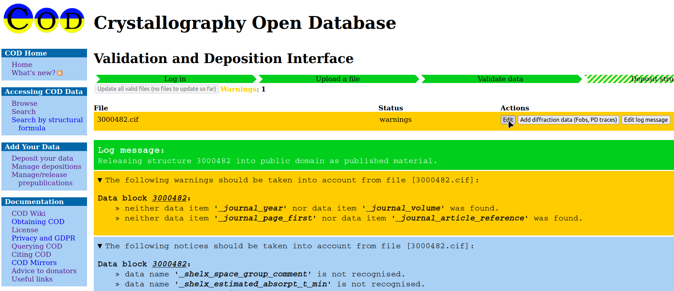The height and width of the screenshot is (291, 674).
Task: Open Browse under Accessing COD Data
Action: pyautogui.click(x=24, y=103)
